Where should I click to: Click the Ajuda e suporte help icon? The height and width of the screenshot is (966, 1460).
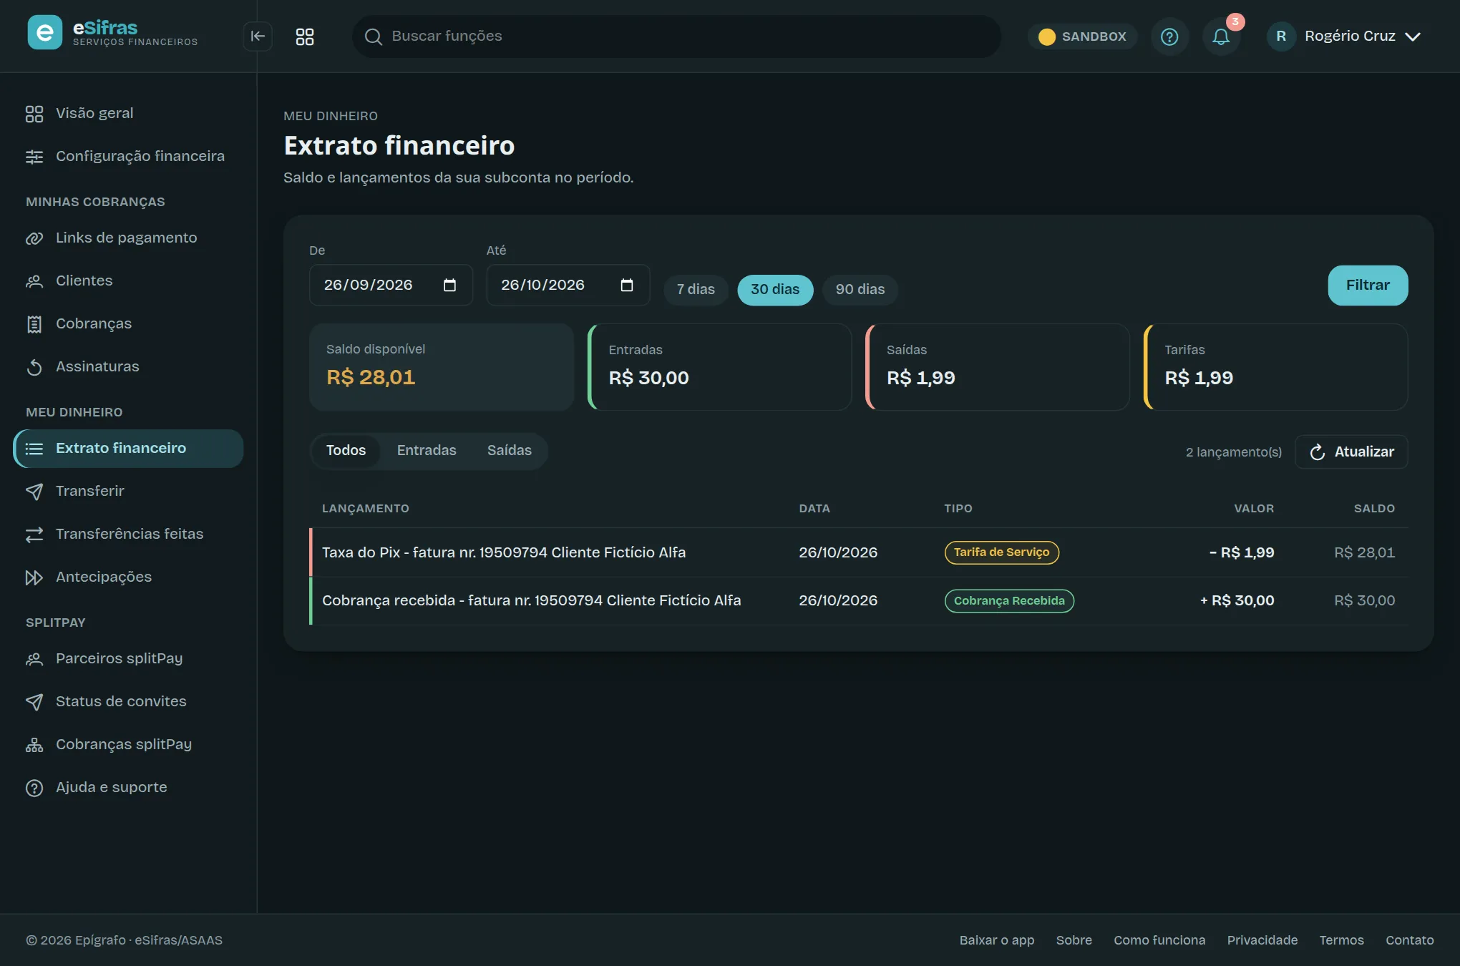point(34,788)
